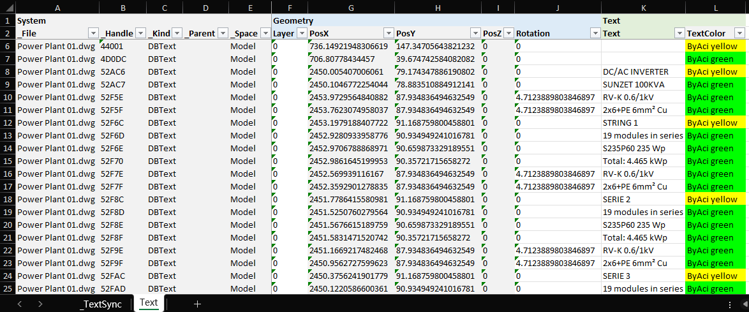This screenshot has height=312, width=749.
Task: Go to previous sheet with left arrow
Action: (x=20, y=304)
